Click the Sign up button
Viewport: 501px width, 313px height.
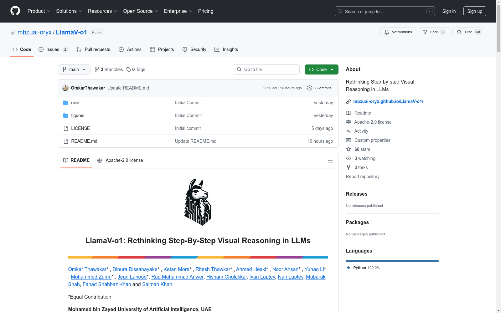[475, 11]
